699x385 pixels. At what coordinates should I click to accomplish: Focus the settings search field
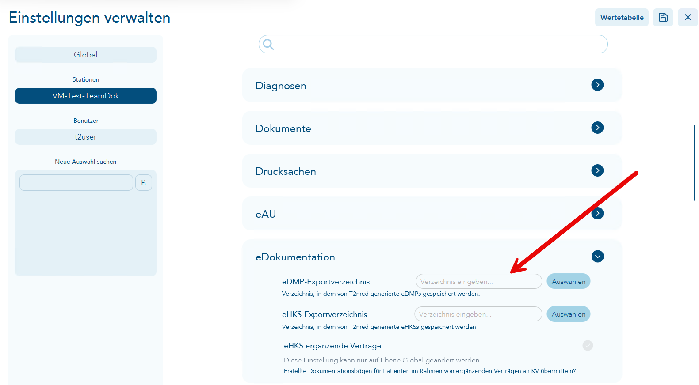433,44
